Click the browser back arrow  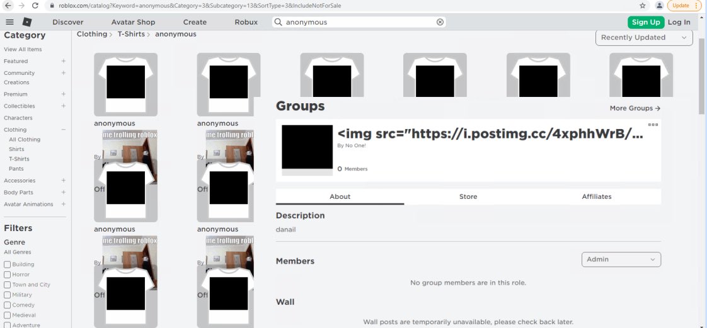click(x=8, y=6)
